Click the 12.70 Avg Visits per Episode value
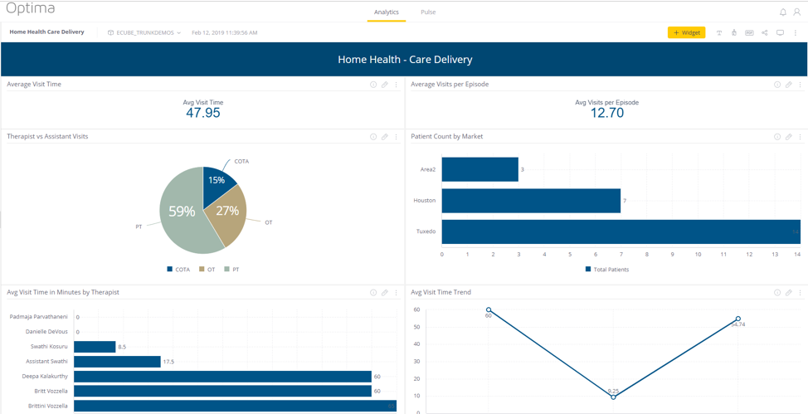808x414 pixels. [607, 113]
